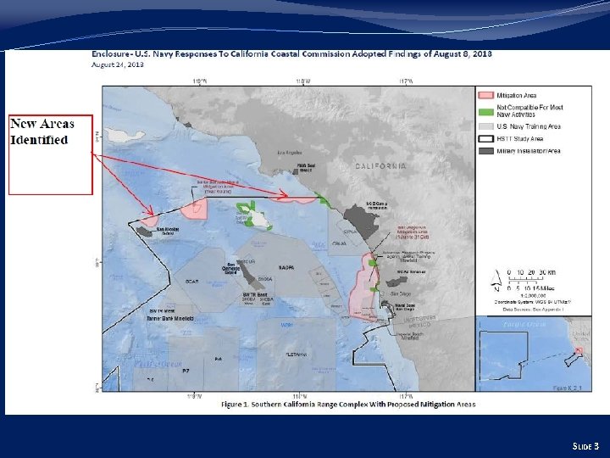This screenshot has height=458, width=610.
Task: Click the 'CALIFORNIA' map label
Action: (x=381, y=166)
